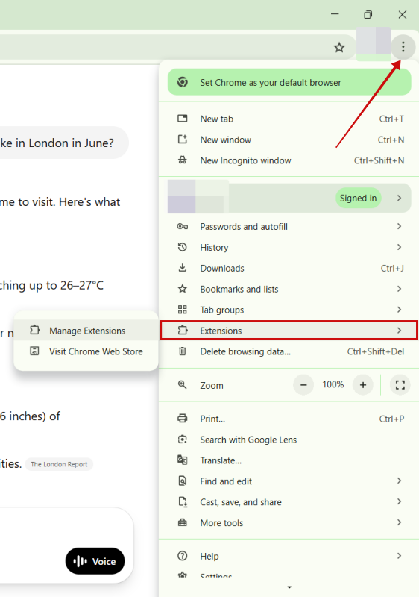The height and width of the screenshot is (597, 419).
Task: Expand Bookmarks and lists submenu arrow
Action: pos(399,289)
